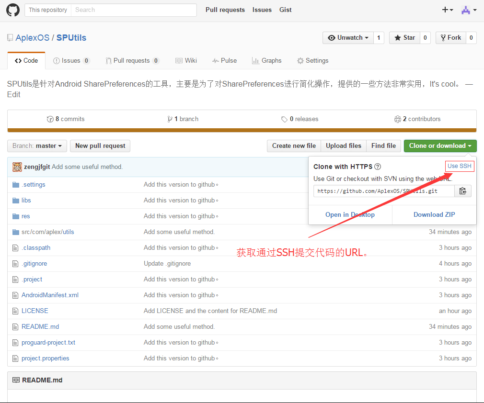This screenshot has width=484, height=403.
Task: Open project.properties file
Action: coord(46,358)
